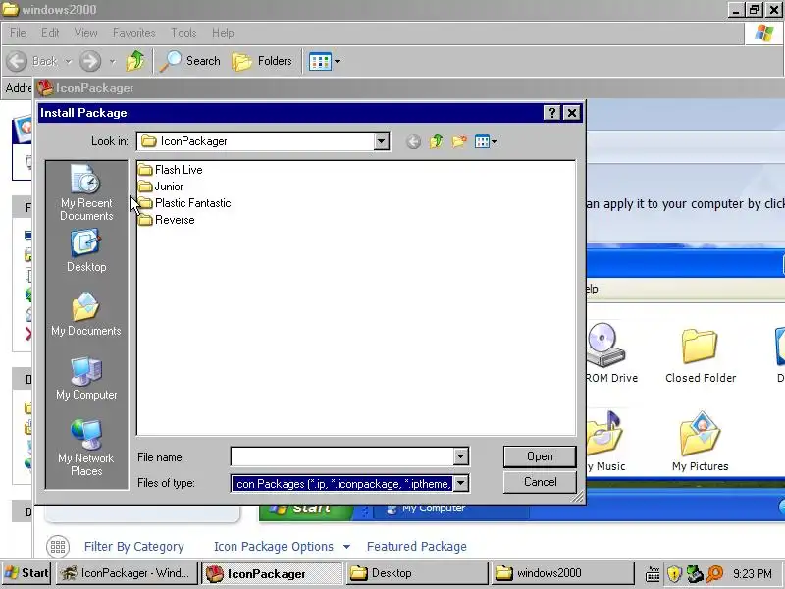
Task: Select Closed Folder icon in IconPackager preview
Action: [x=700, y=355]
